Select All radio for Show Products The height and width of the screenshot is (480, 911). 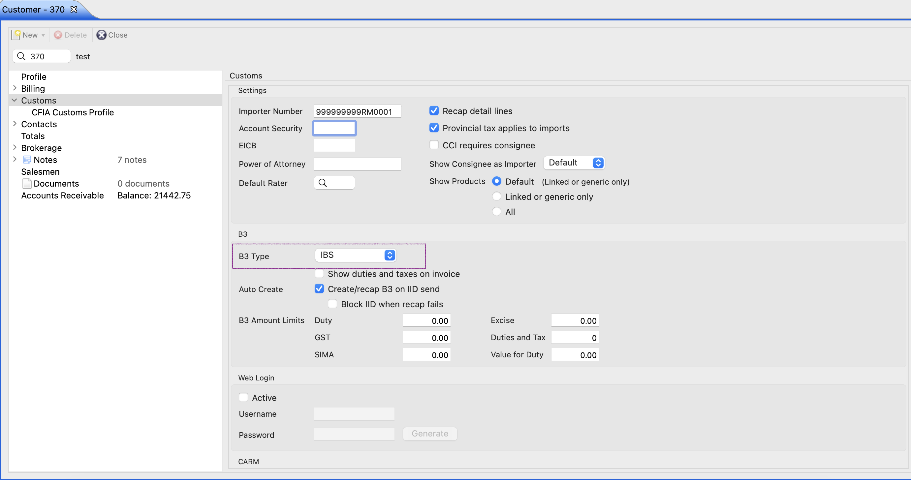[x=496, y=212]
